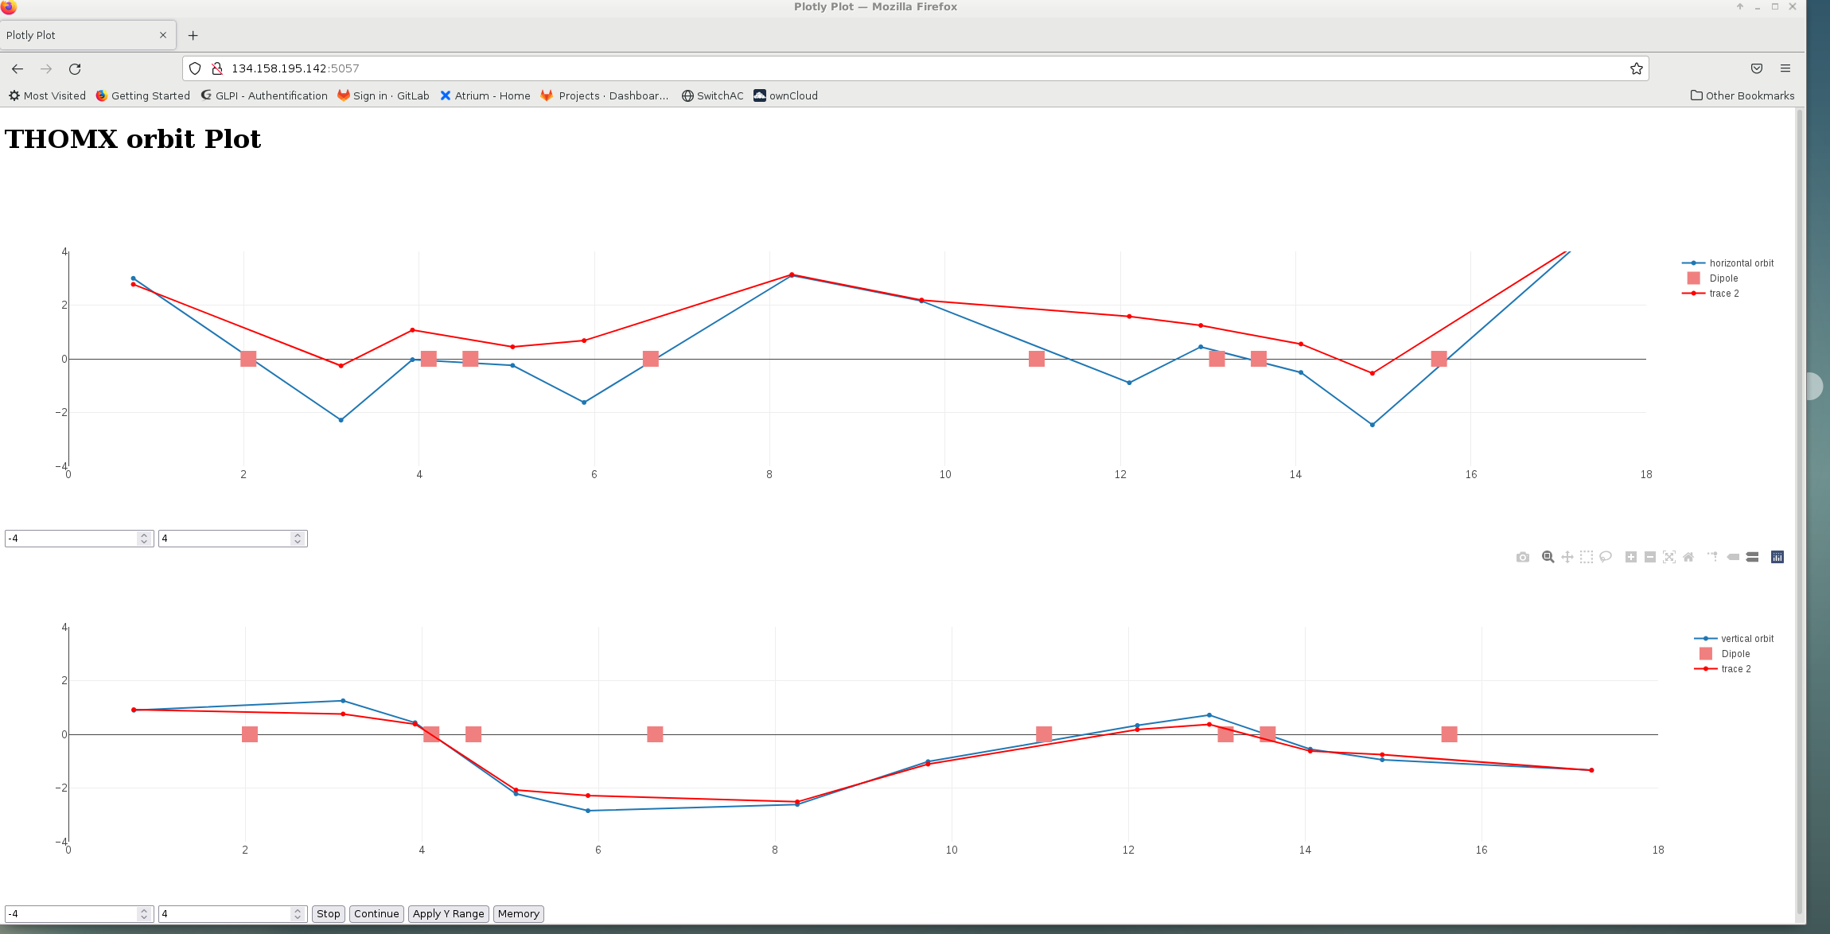Choose Lasso Select tool
The image size is (1830, 934).
[x=1606, y=557]
